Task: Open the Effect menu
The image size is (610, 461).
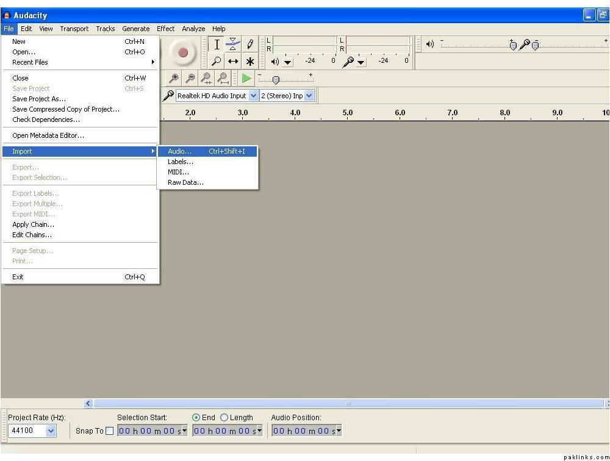Action: [x=165, y=29]
